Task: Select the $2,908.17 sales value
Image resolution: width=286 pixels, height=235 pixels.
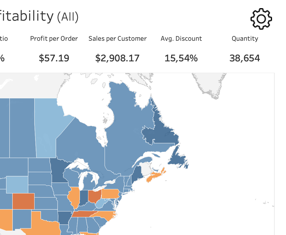Action: tap(117, 58)
